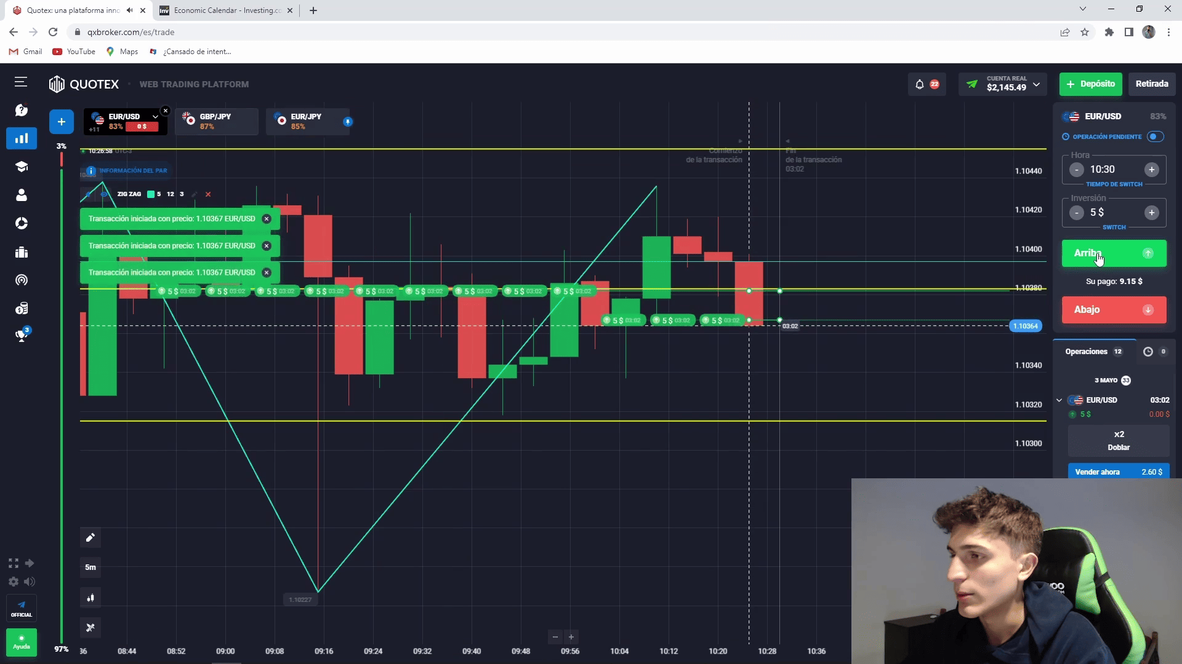Increase the Hora expiry time with plus
This screenshot has height=664, width=1182.
(1152, 170)
